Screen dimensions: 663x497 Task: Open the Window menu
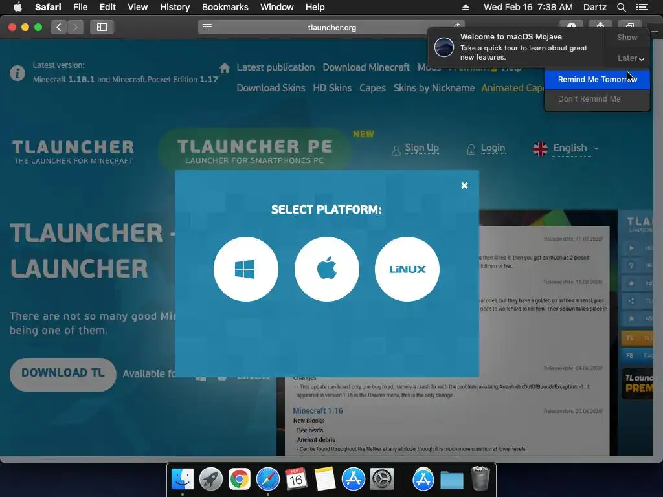[276, 7]
